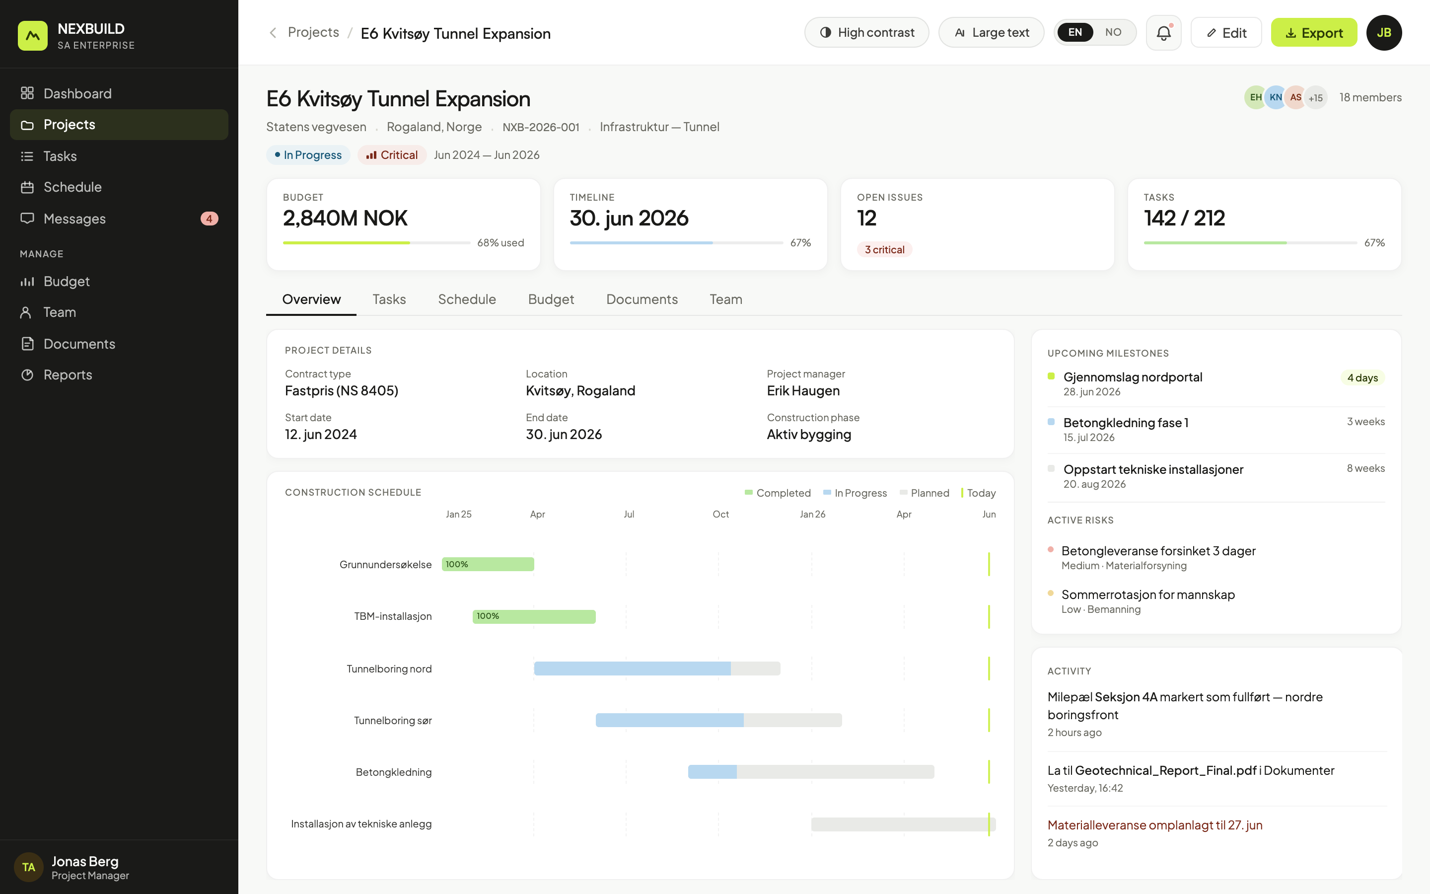
Task: Show the +15 additional members
Action: (1315, 97)
